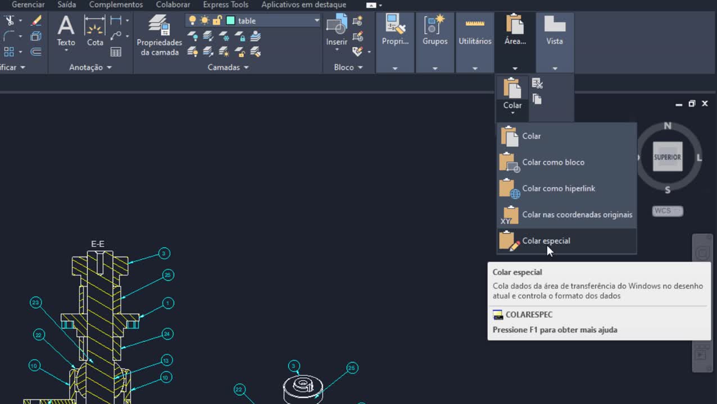Choose Colar especial from the paste menu
The height and width of the screenshot is (404, 717).
[x=546, y=241]
